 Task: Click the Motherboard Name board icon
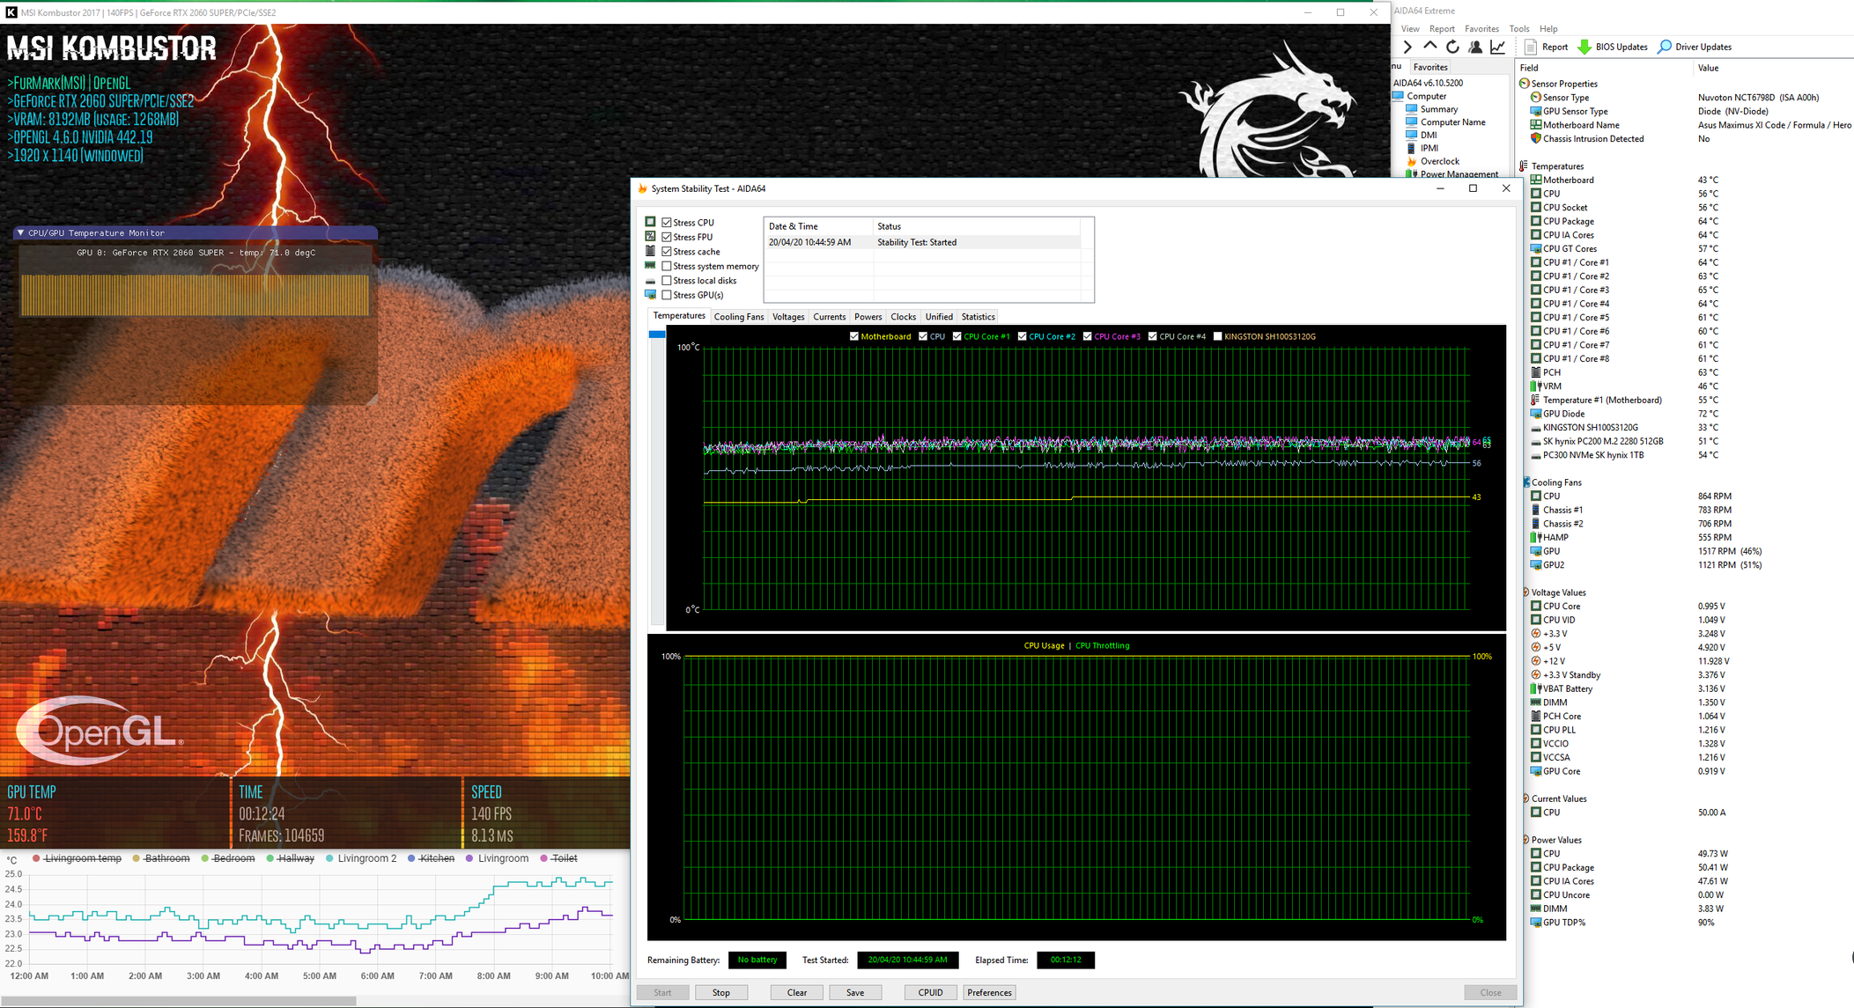(x=1536, y=125)
